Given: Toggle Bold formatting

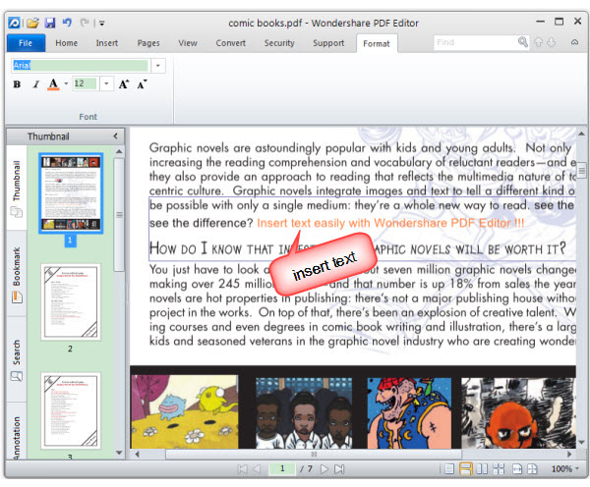Looking at the screenshot, I should tap(17, 84).
